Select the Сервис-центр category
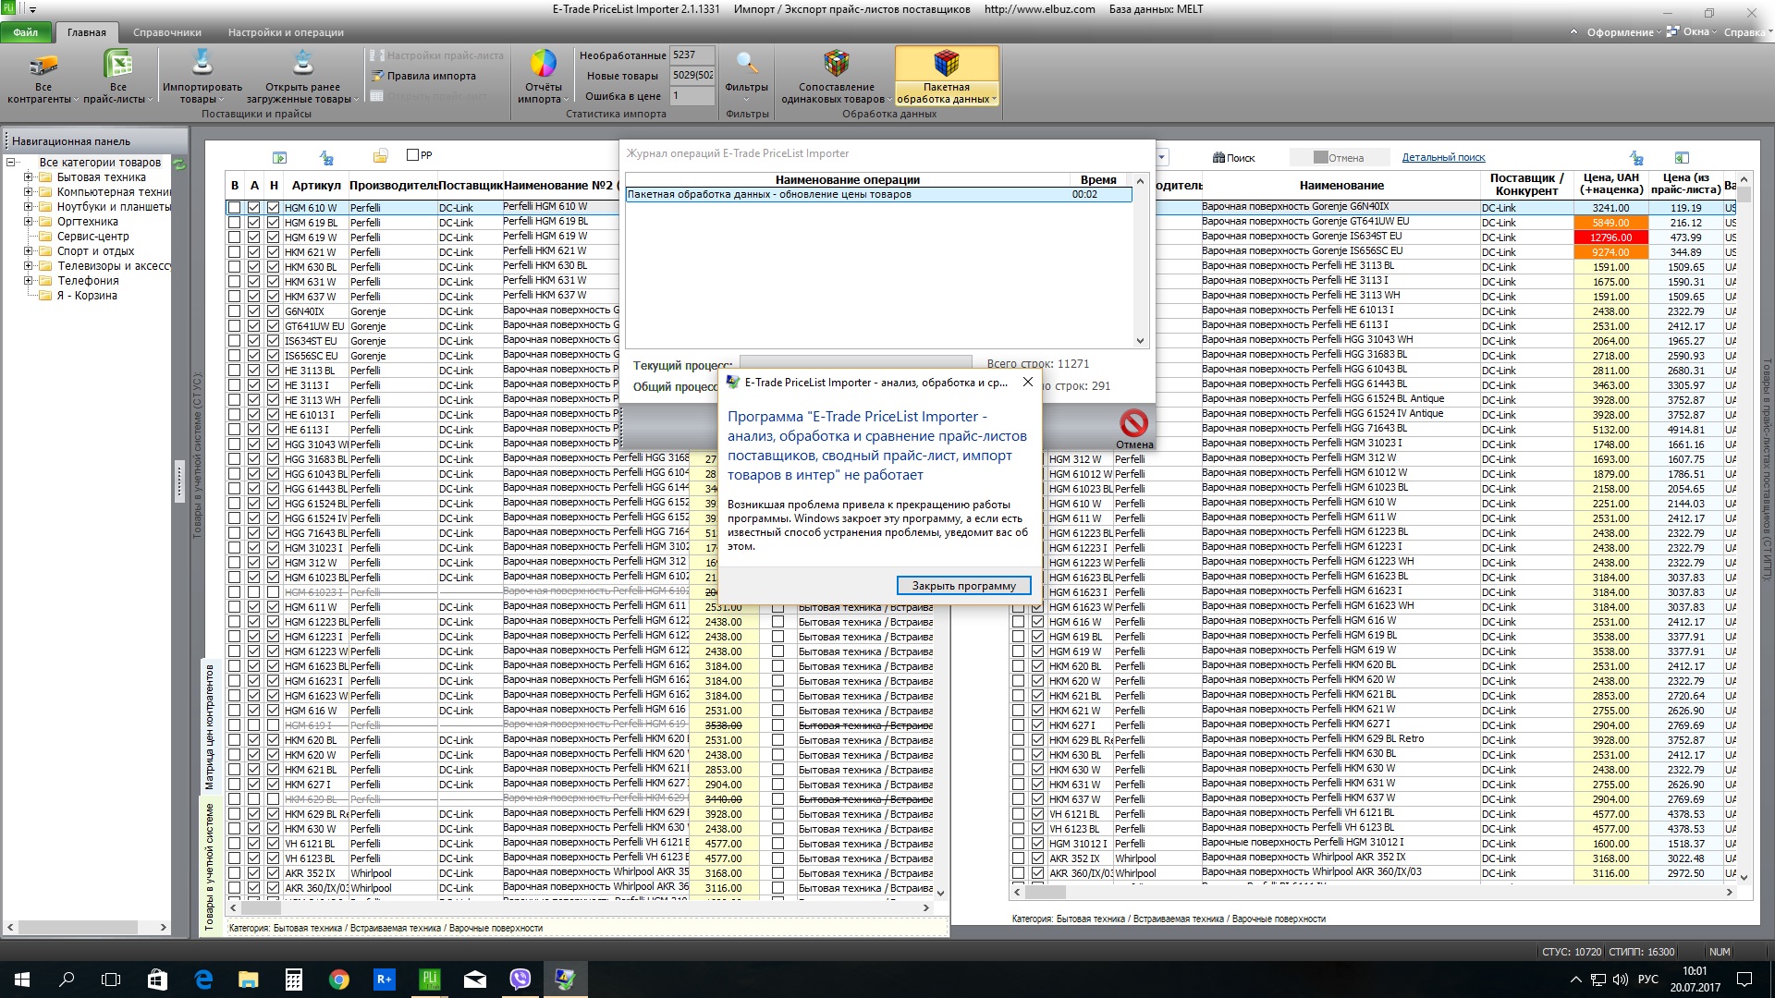This screenshot has width=1775, height=998. tap(92, 237)
